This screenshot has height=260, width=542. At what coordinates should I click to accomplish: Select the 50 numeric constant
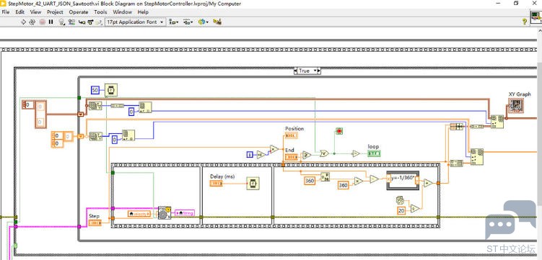click(x=95, y=90)
